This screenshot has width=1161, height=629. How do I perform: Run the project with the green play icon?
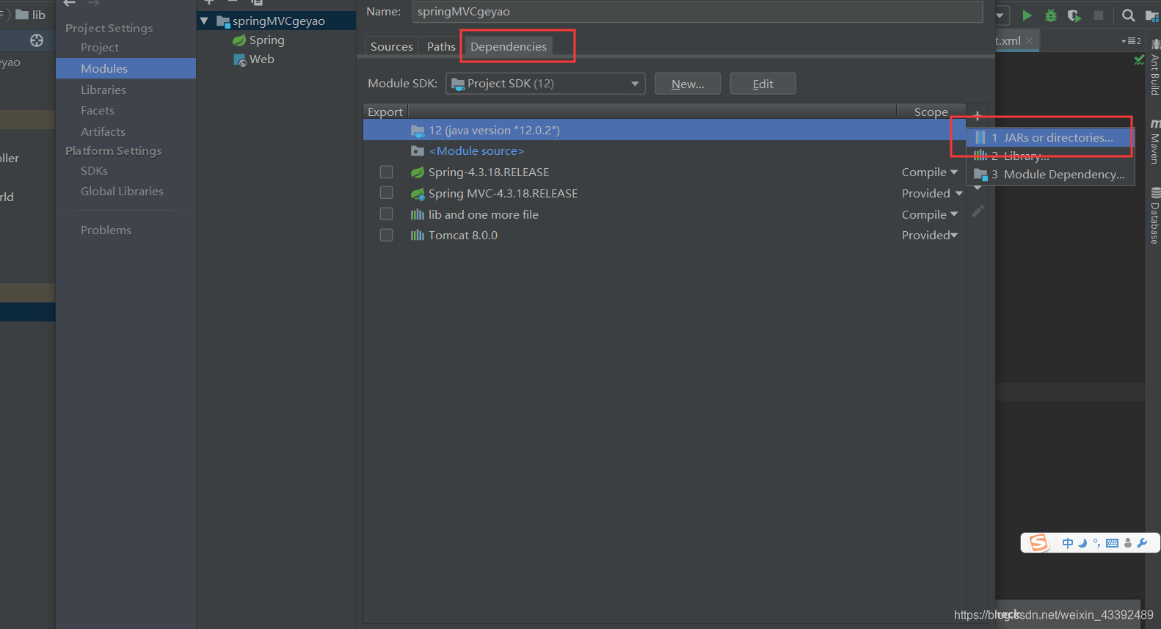[1027, 15]
